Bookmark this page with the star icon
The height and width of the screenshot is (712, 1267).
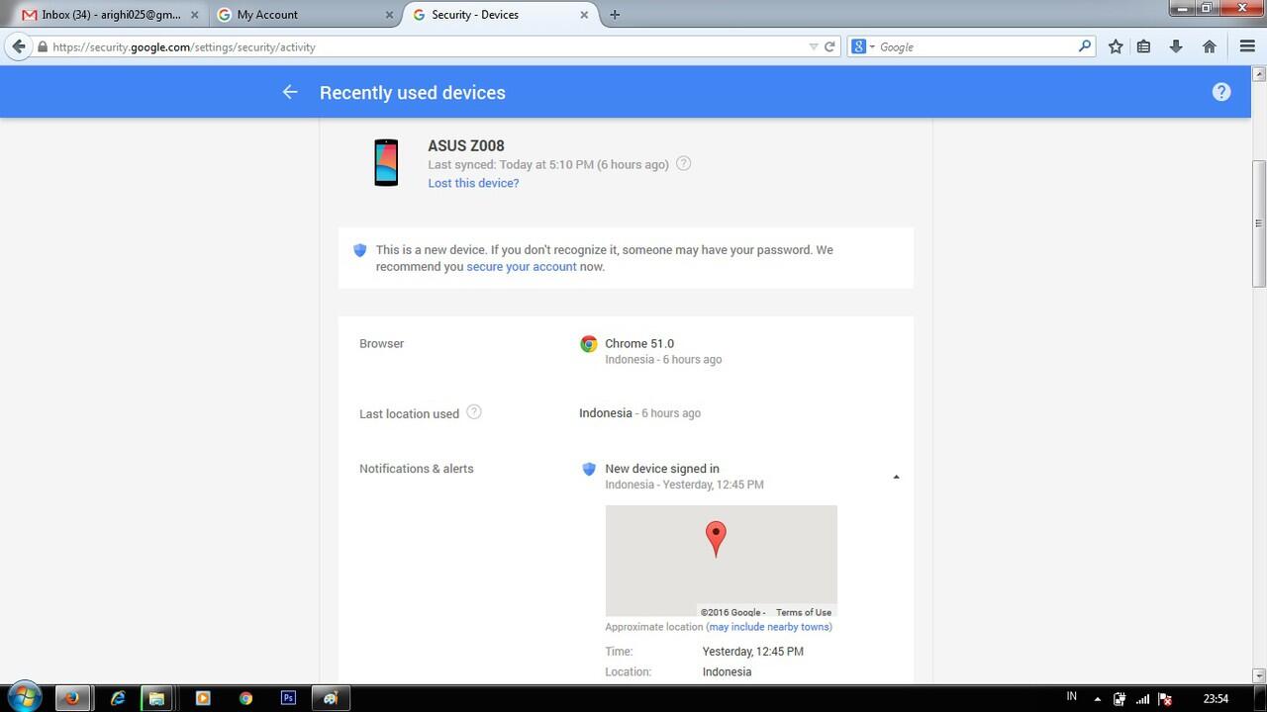pos(1116,46)
